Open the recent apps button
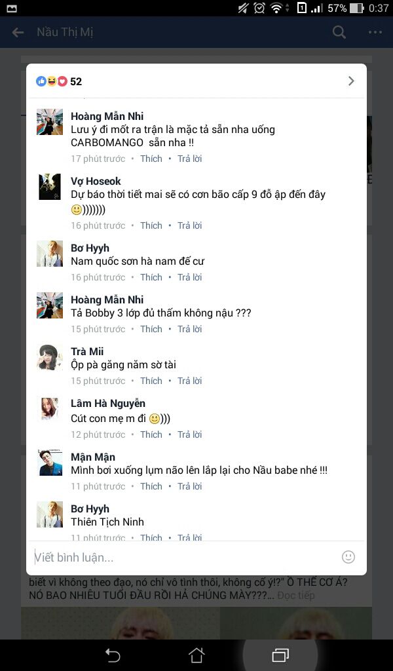This screenshot has width=393, height=671. pyautogui.click(x=280, y=655)
